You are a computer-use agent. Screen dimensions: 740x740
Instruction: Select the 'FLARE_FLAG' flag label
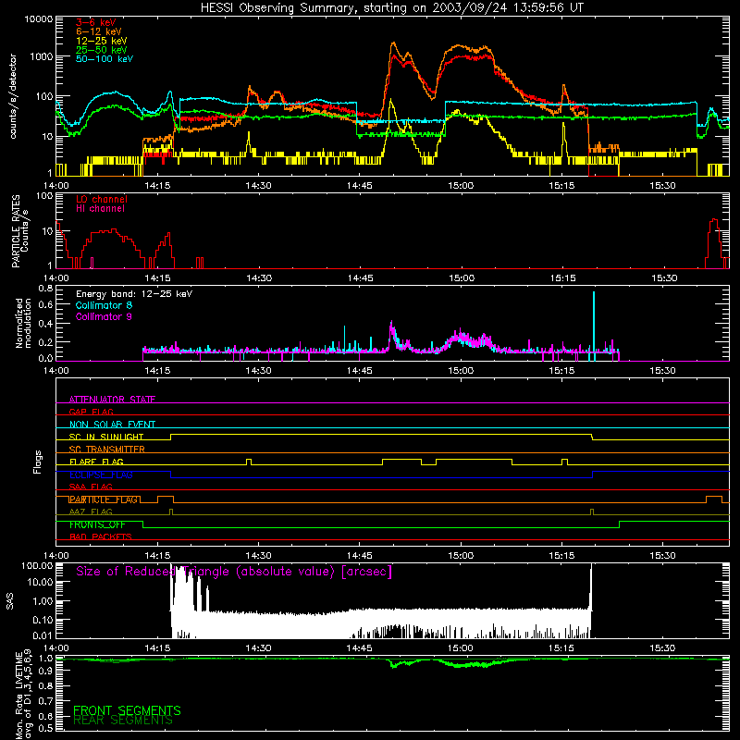tap(96, 462)
